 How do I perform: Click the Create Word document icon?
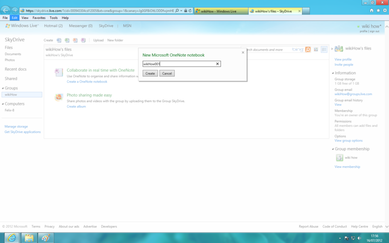coord(59,40)
